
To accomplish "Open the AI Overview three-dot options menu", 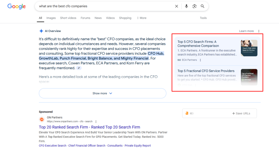I will 259,31.
